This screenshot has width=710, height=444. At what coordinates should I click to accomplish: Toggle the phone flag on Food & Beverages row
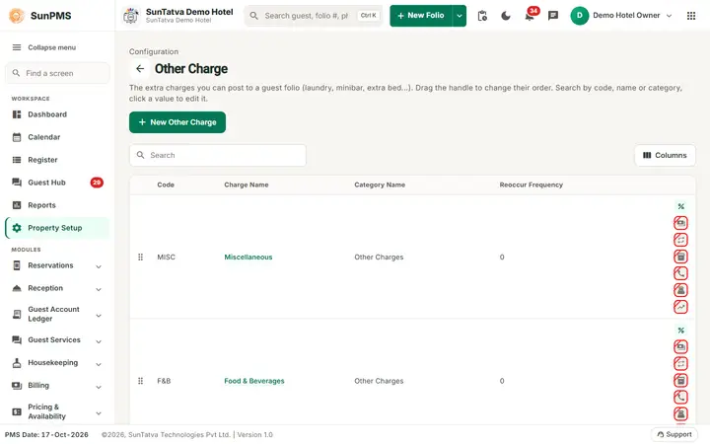tap(680, 397)
